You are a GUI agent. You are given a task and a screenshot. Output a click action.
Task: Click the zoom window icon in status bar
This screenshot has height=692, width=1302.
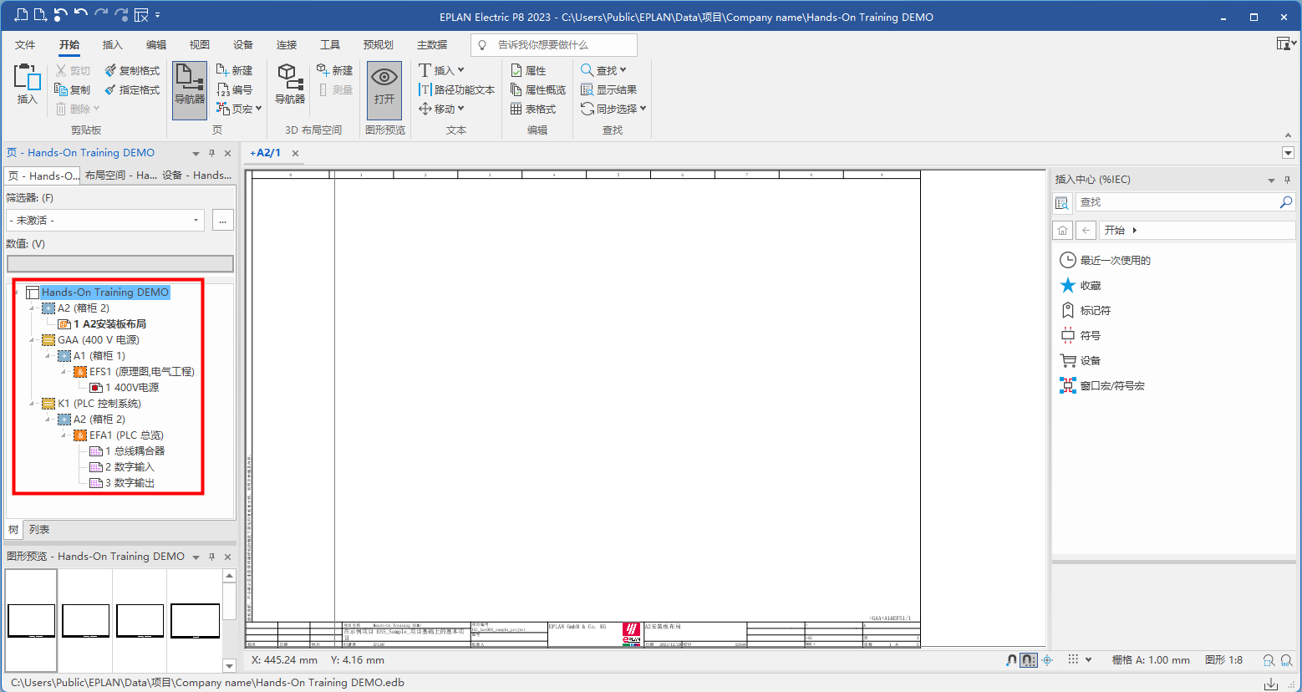[x=1269, y=660]
